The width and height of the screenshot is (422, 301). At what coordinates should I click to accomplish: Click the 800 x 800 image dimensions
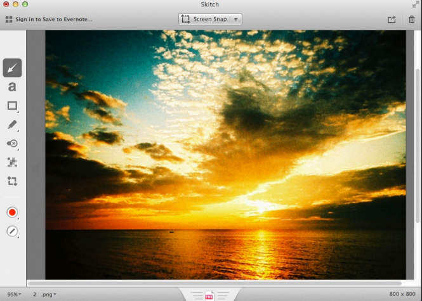pos(400,294)
